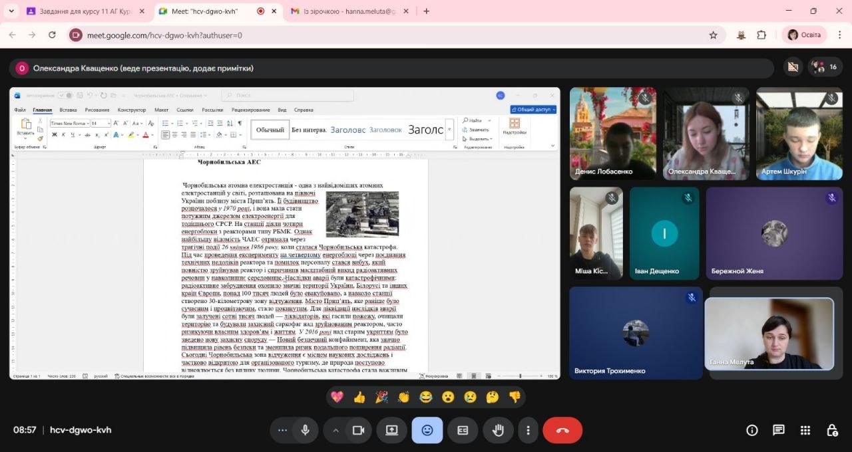
Task: Open host controls lock icon
Action: coord(832,430)
